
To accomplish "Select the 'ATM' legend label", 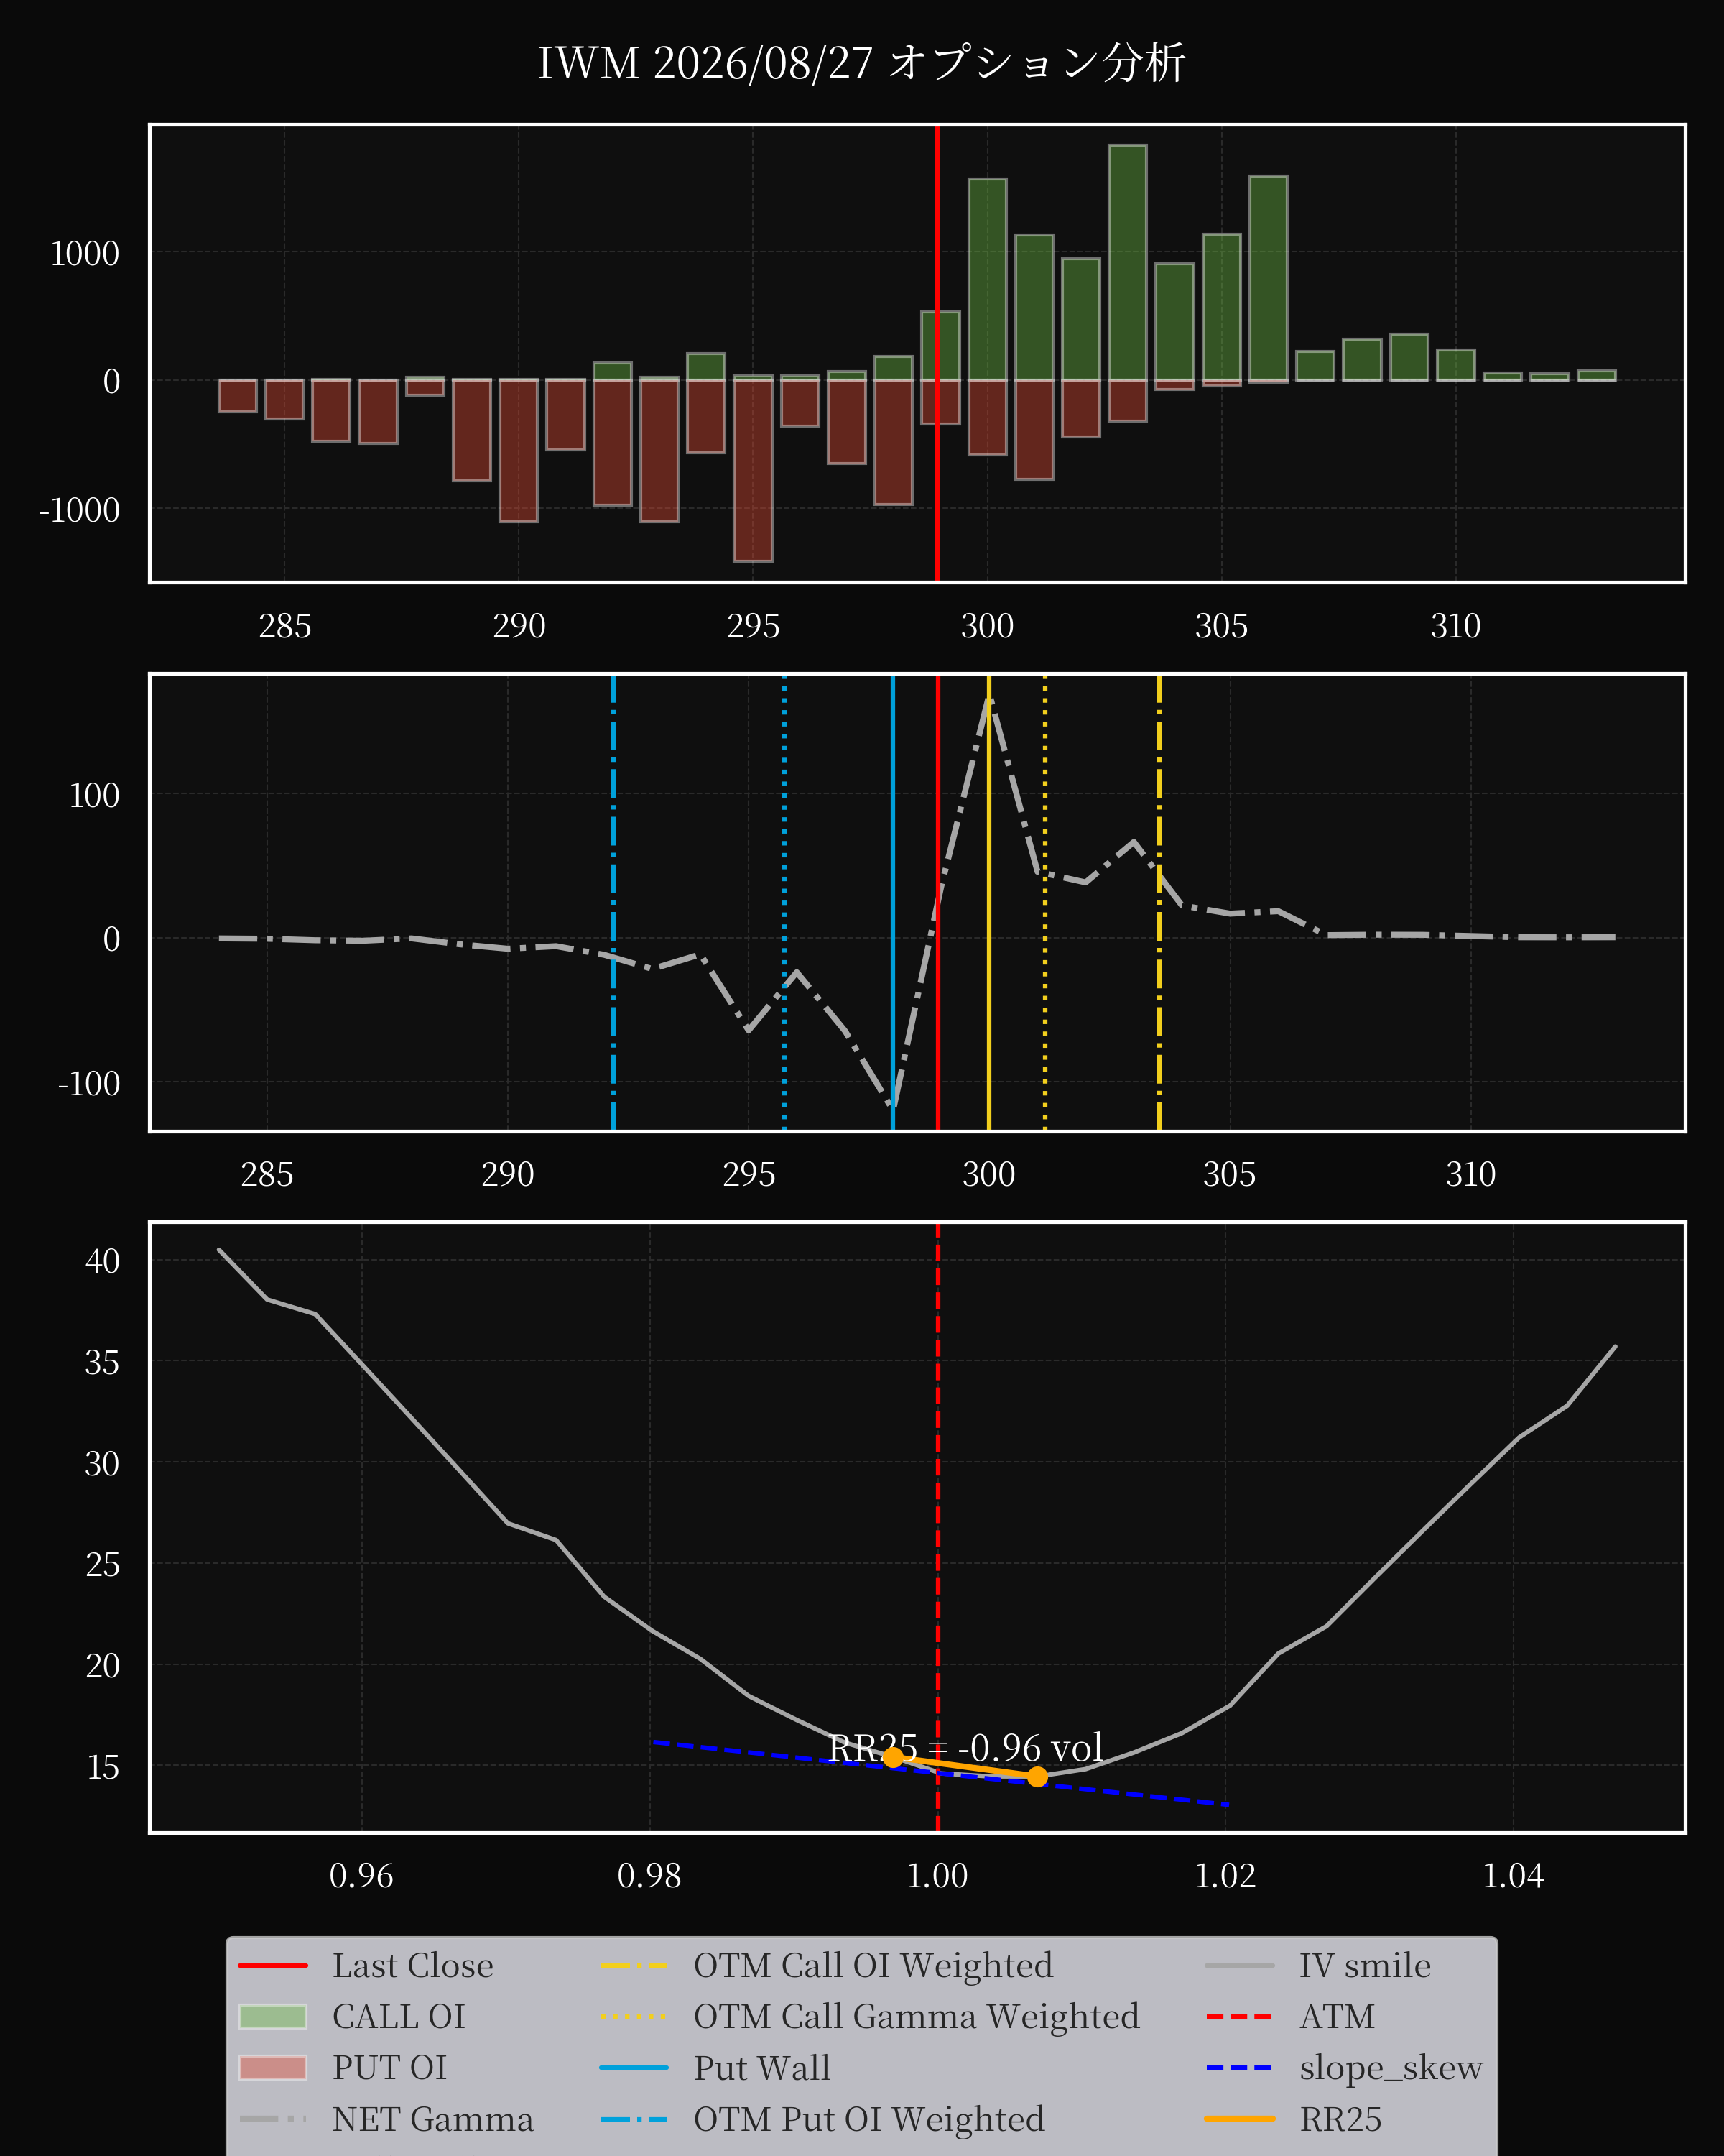I will point(1338,2017).
